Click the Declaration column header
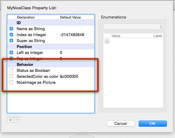 tap(37, 17)
